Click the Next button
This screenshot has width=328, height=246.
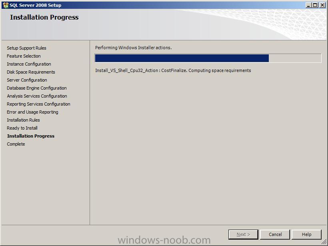pyautogui.click(x=243, y=234)
